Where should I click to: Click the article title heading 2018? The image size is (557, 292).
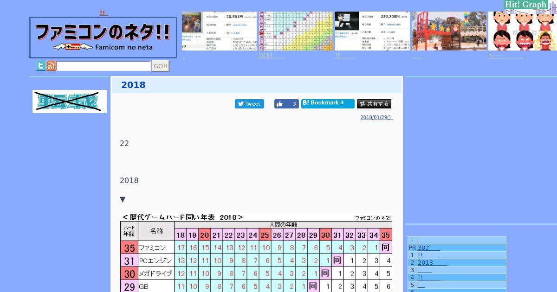click(133, 85)
